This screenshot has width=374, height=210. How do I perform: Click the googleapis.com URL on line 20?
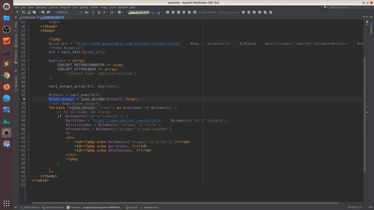pyautogui.click(x=129, y=44)
